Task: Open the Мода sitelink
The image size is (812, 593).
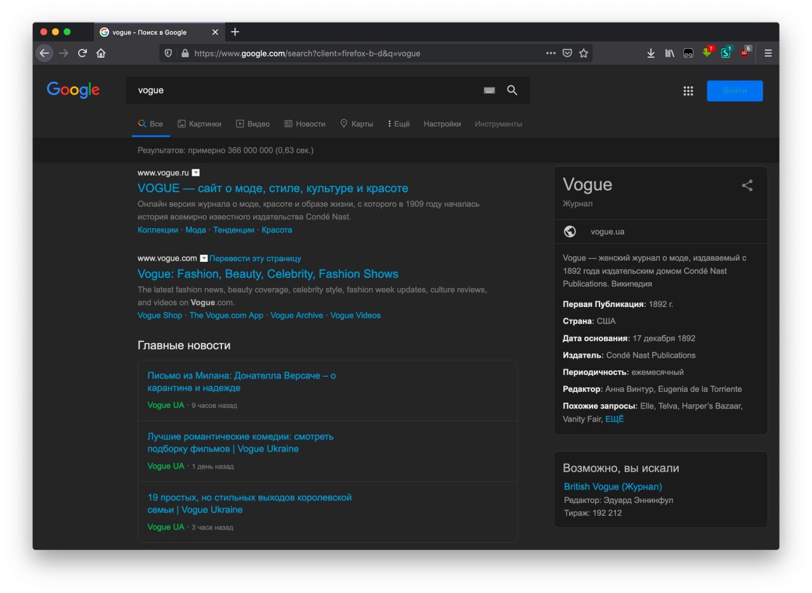Action: (x=195, y=230)
